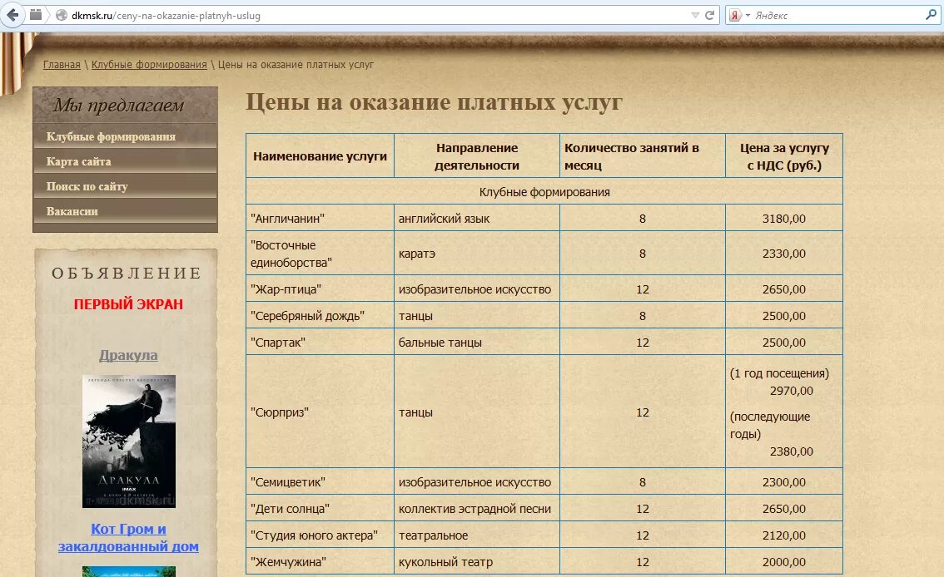Click the page title Цены на оказание платных услуг
The height and width of the screenshot is (577, 944).
click(434, 102)
